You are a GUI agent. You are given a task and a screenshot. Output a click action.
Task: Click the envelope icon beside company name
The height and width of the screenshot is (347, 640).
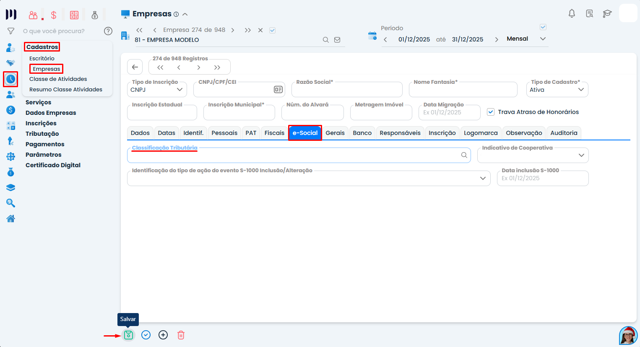337,40
